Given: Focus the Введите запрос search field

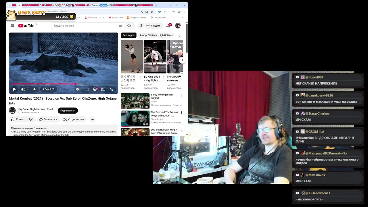Looking at the screenshot, I should 85,26.
